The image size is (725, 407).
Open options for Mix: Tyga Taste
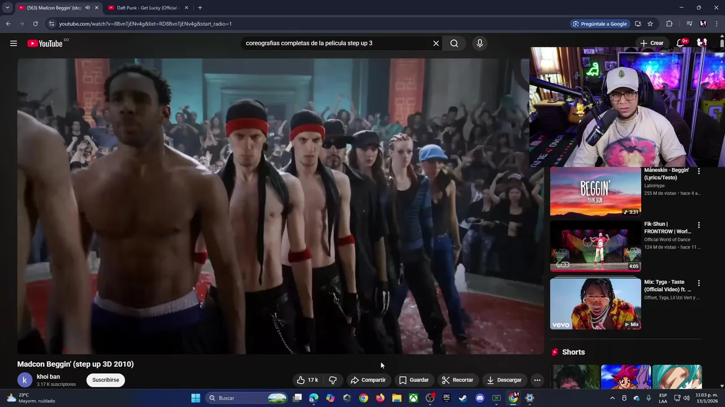pos(698,283)
